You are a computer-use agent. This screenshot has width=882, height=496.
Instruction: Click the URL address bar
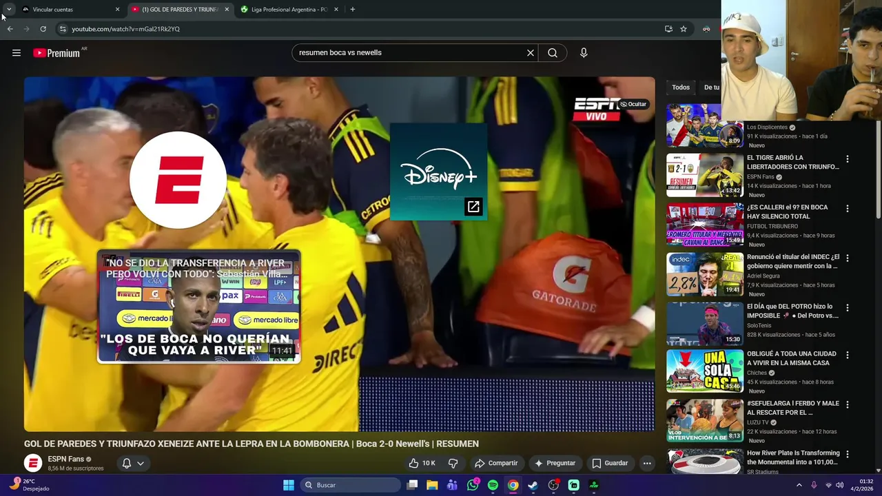click(x=358, y=29)
